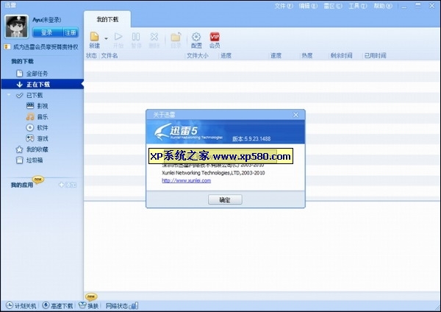The image size is (441, 312).
Task: Open the File (文件) menu
Action: tap(282, 5)
